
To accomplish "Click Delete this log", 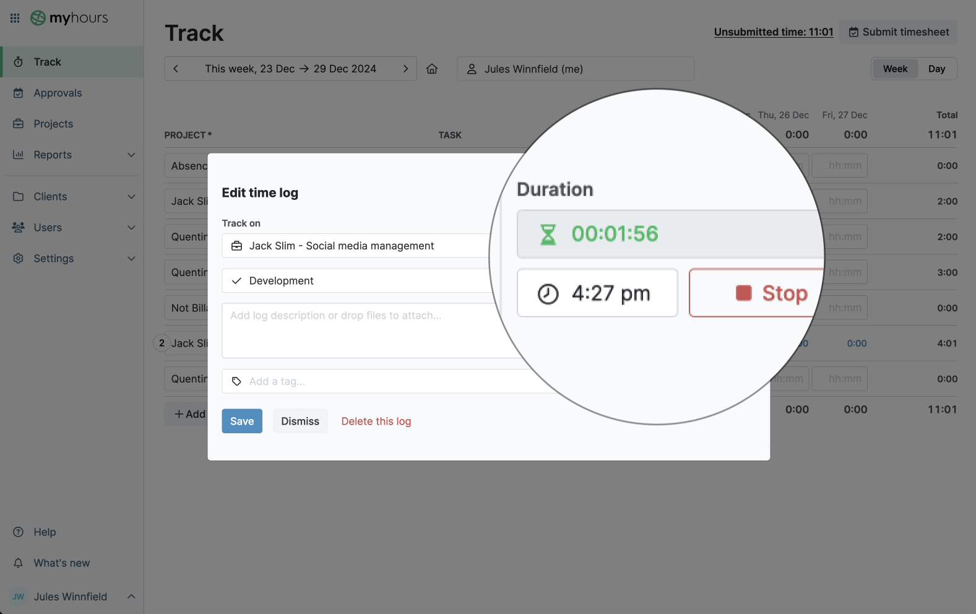I will click(x=376, y=421).
